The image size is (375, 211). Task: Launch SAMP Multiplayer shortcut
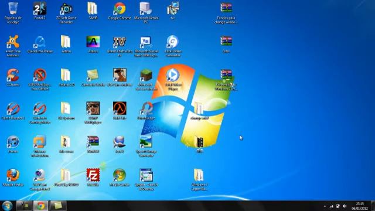93,108
